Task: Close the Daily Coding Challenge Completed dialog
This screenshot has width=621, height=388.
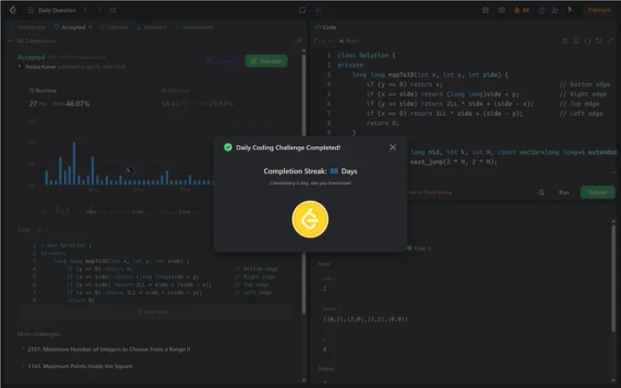Action: point(393,147)
